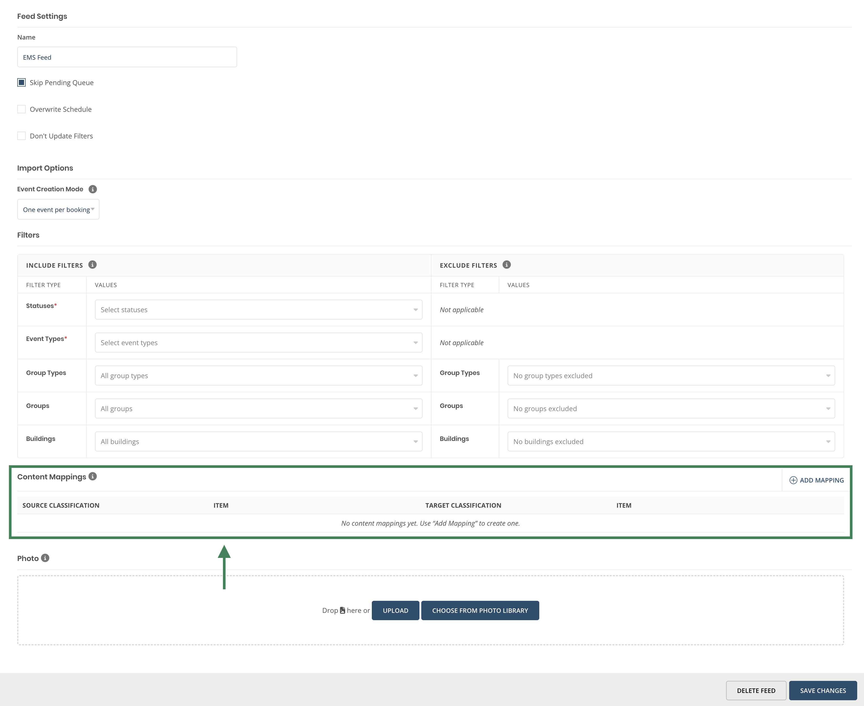Toggle the Skip Pending Queue checkbox
The height and width of the screenshot is (706, 864).
(21, 82)
